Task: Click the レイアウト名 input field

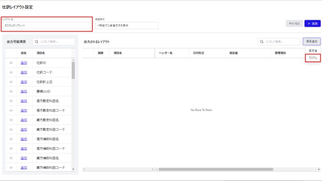Action: 47,25
